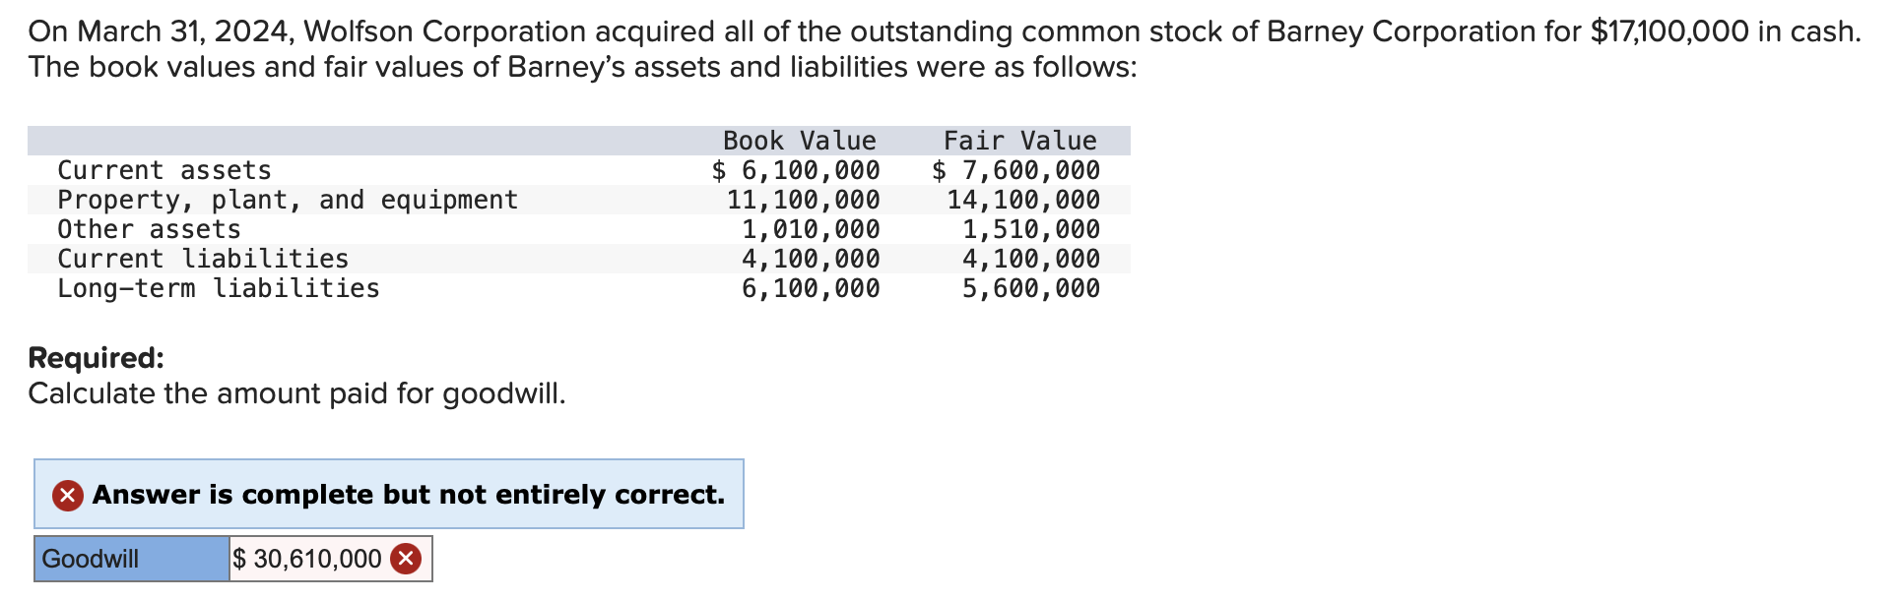Click the 'Answer is complete but not entirely correct' message
The image size is (1897, 600).
[x=409, y=495]
